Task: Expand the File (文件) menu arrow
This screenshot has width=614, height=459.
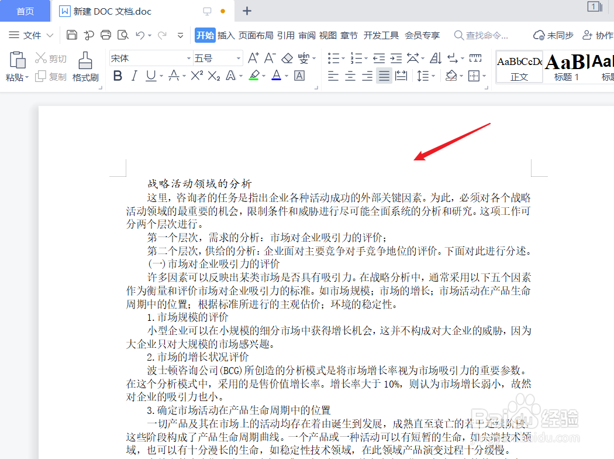Action: [50, 35]
